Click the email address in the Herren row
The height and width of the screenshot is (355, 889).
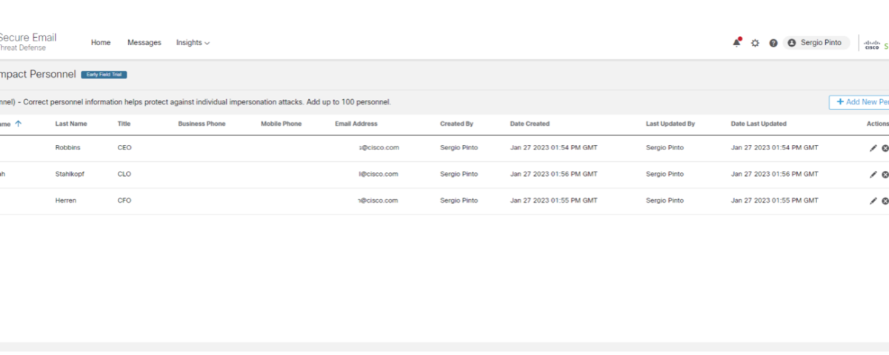[x=379, y=200]
